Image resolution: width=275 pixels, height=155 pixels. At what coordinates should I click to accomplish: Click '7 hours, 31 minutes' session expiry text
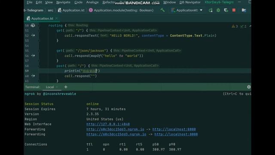click(106, 109)
